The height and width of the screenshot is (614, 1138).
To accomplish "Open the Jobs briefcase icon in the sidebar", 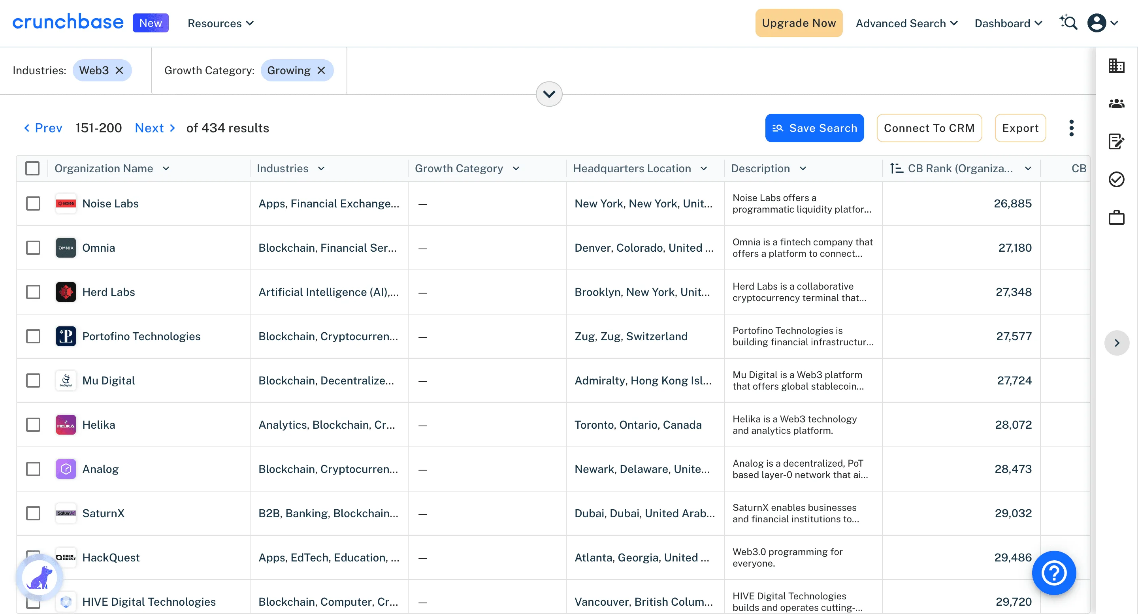I will pos(1117,217).
